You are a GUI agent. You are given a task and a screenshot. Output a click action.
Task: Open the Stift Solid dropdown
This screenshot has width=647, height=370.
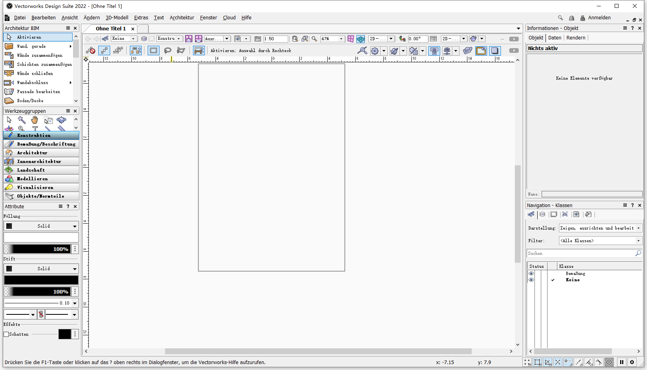pyautogui.click(x=41, y=269)
